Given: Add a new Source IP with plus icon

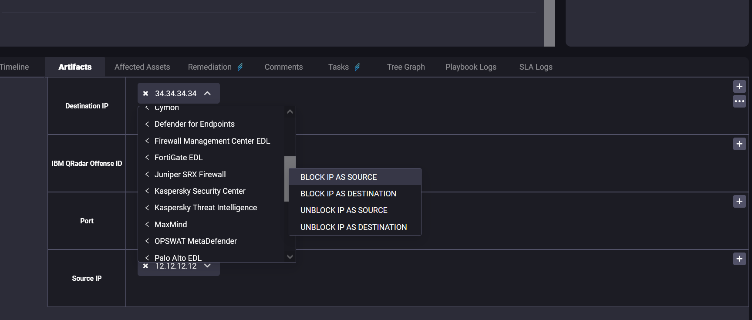Looking at the screenshot, I should pyautogui.click(x=739, y=259).
